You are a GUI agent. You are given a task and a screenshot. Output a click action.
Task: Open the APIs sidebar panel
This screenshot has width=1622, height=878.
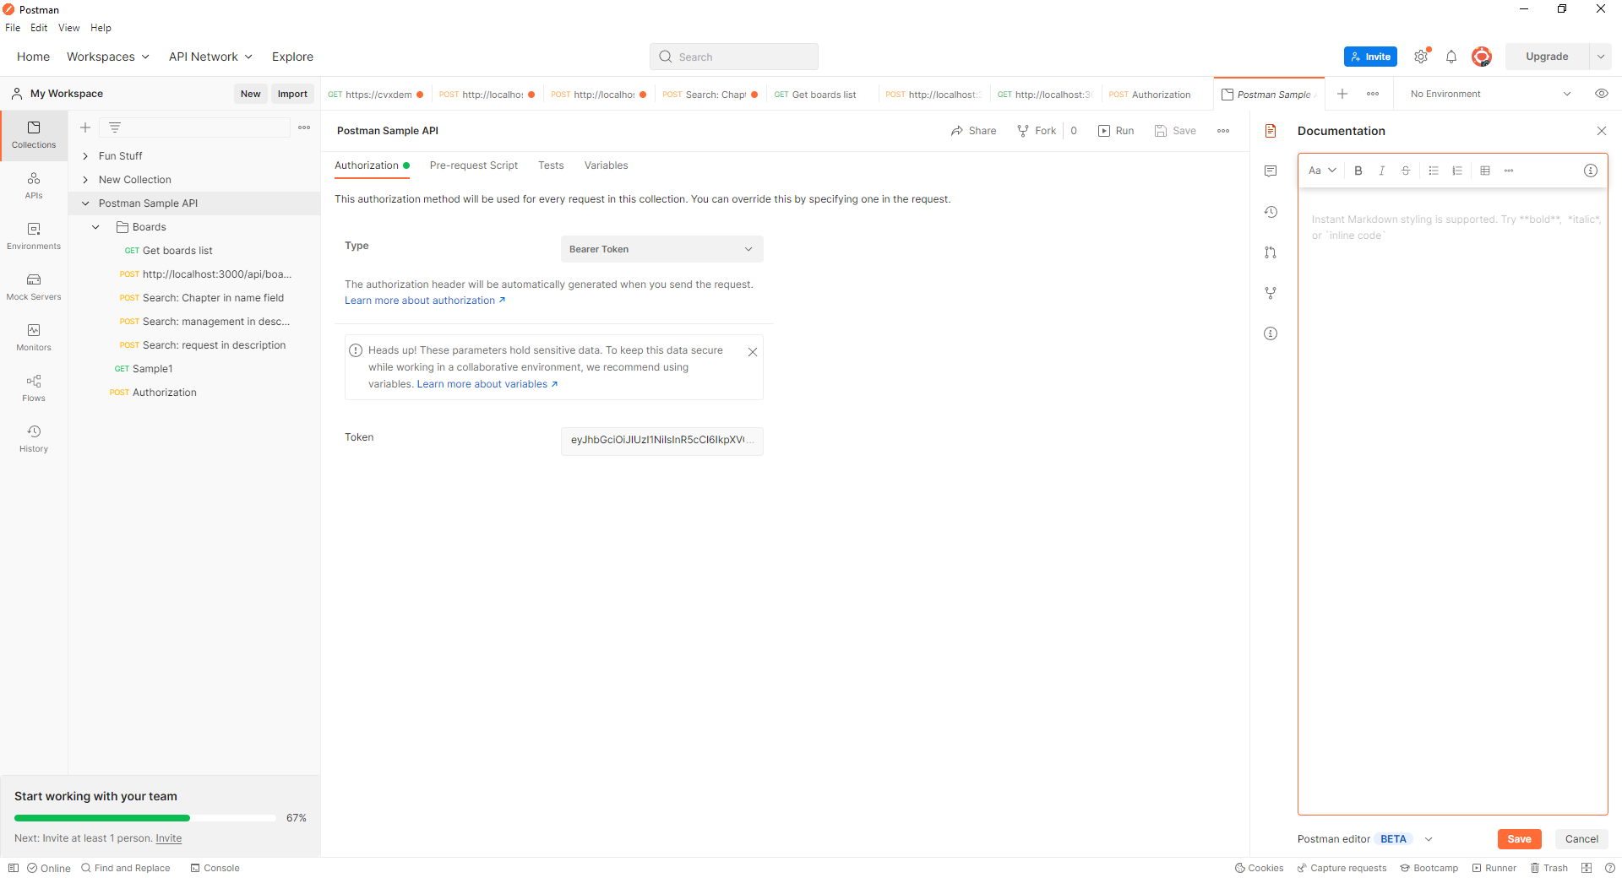[34, 186]
